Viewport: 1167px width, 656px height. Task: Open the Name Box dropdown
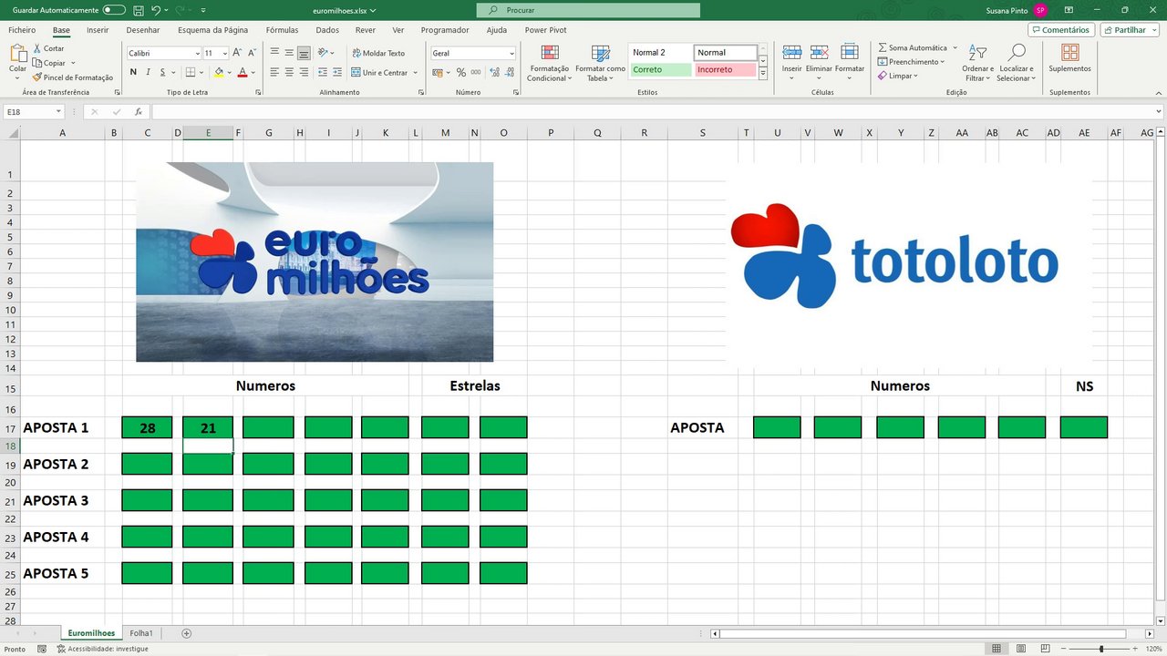pos(58,112)
